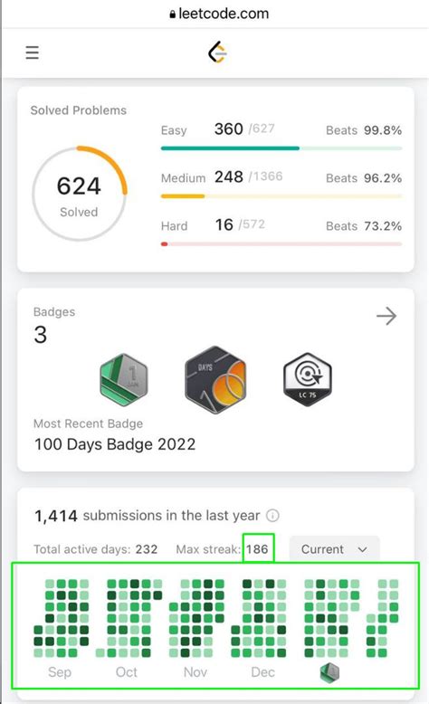Click the Sep month heatmap label

click(x=60, y=672)
